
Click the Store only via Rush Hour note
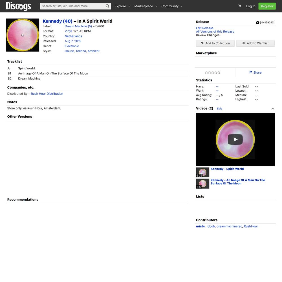pos(34,108)
